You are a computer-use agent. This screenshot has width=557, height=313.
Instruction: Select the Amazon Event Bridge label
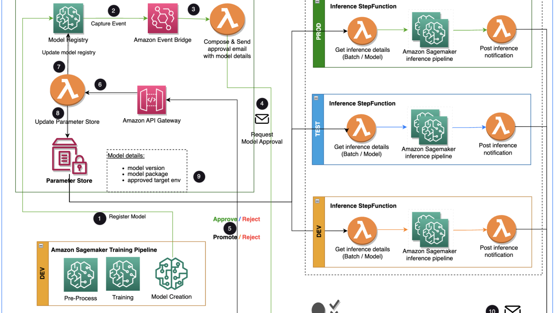point(163,40)
